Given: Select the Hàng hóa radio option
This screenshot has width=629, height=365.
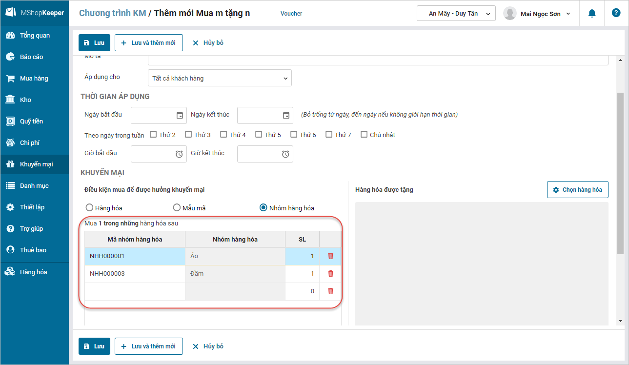Looking at the screenshot, I should coord(89,208).
